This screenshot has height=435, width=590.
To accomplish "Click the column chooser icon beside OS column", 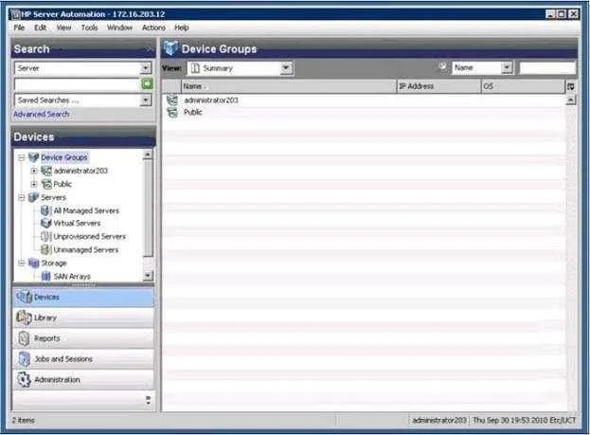I will [x=571, y=86].
